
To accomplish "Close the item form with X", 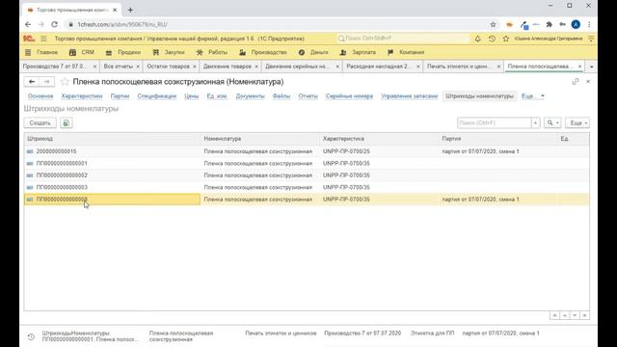I will tap(588, 81).
